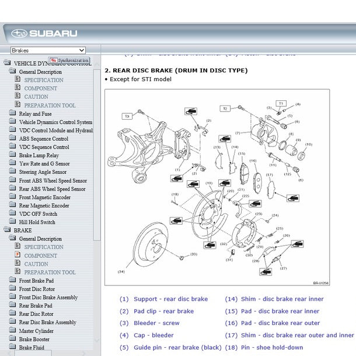Click the book icon beside Hill Hold Switch
Image resolution: width=356 pixels, height=356 pixels.
[13, 222]
